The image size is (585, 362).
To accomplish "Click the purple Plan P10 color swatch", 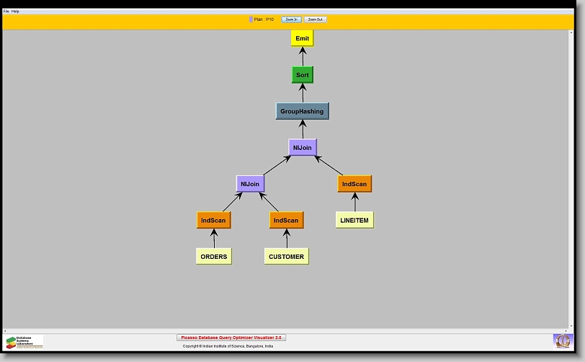I will (x=251, y=19).
